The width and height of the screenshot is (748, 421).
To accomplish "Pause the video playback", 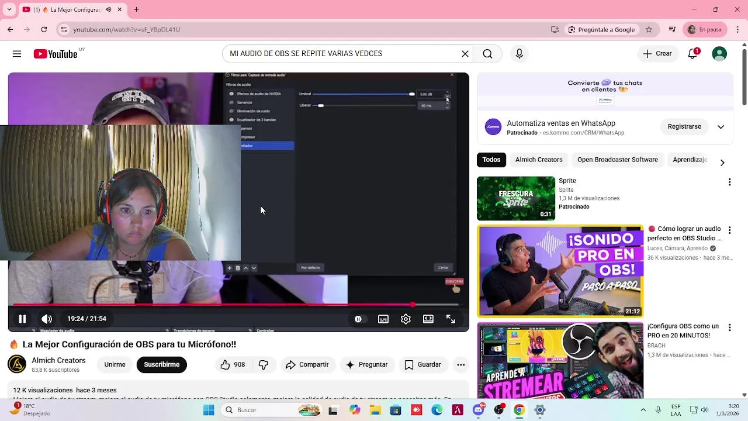I will [x=22, y=319].
